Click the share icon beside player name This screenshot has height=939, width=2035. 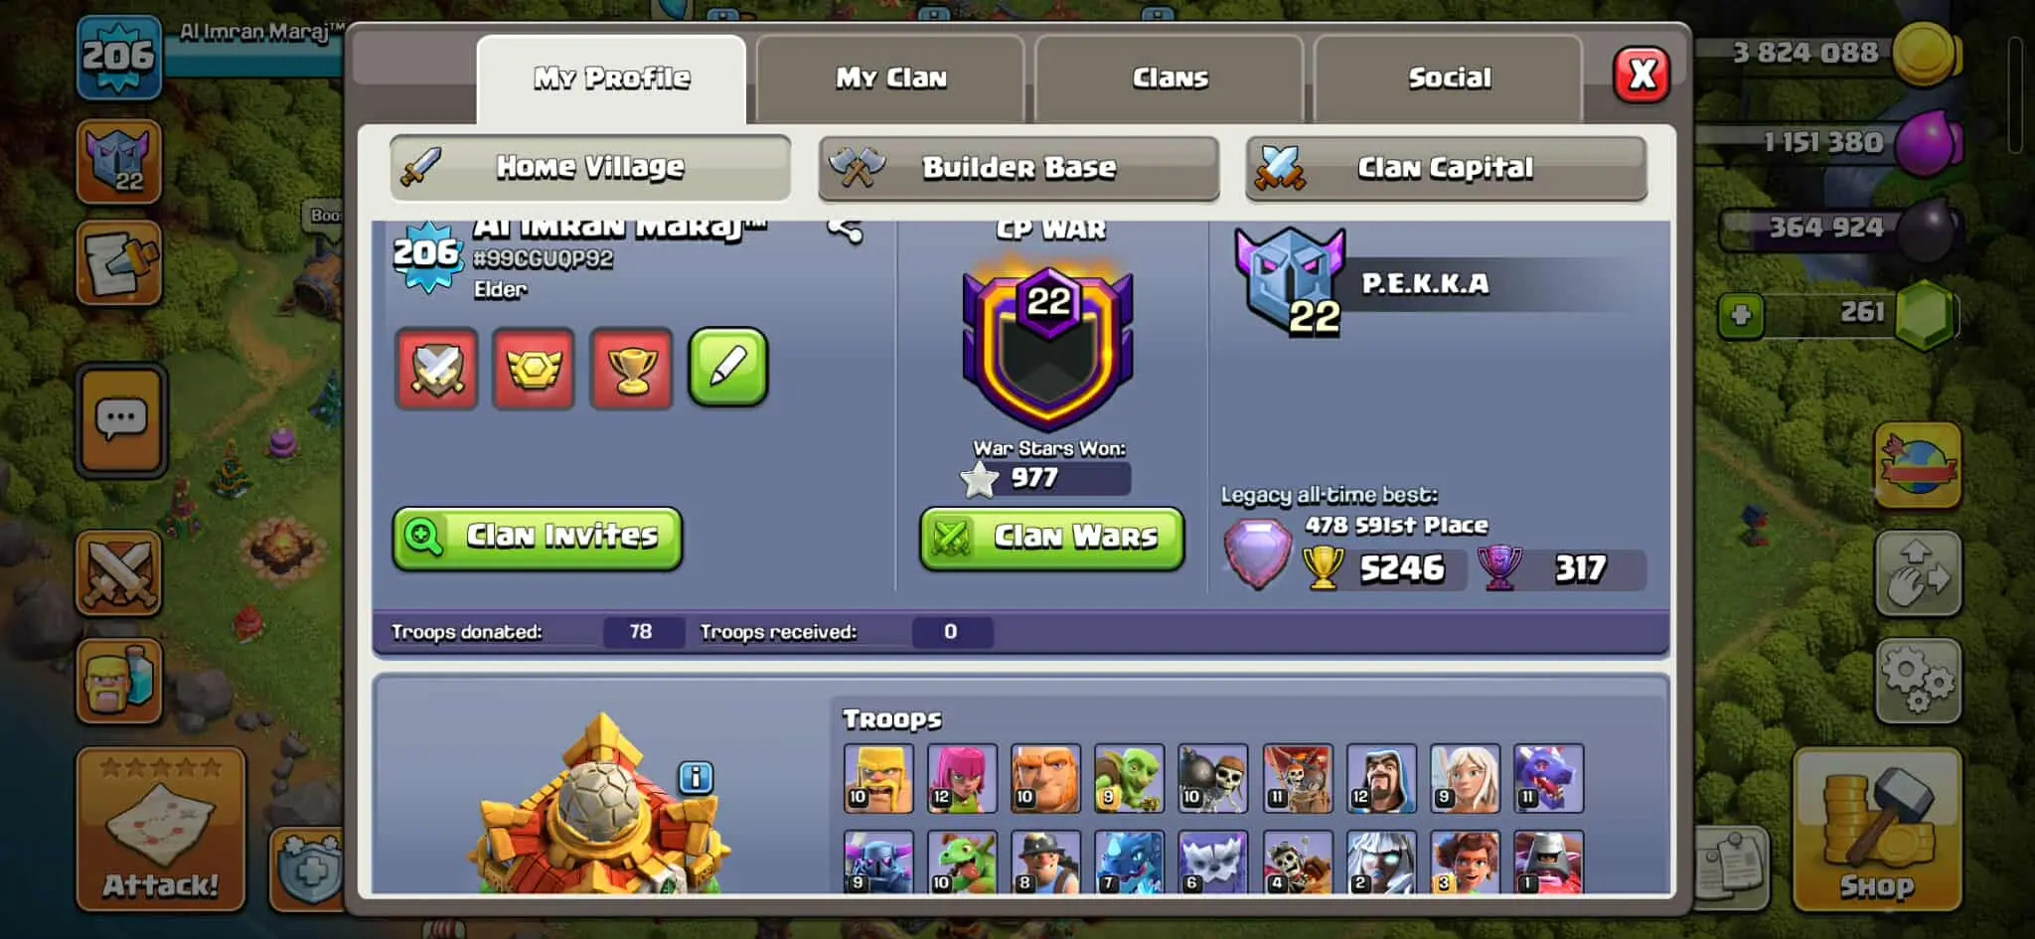(845, 231)
